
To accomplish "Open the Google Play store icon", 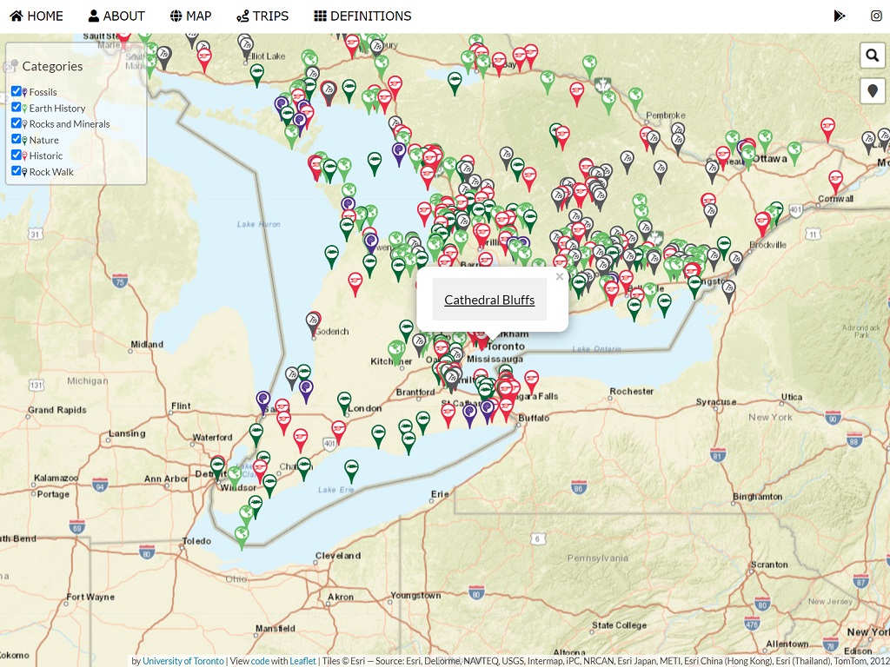I will (x=839, y=16).
